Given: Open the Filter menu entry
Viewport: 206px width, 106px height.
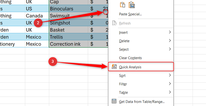Looking at the screenshot, I should coord(141,84).
